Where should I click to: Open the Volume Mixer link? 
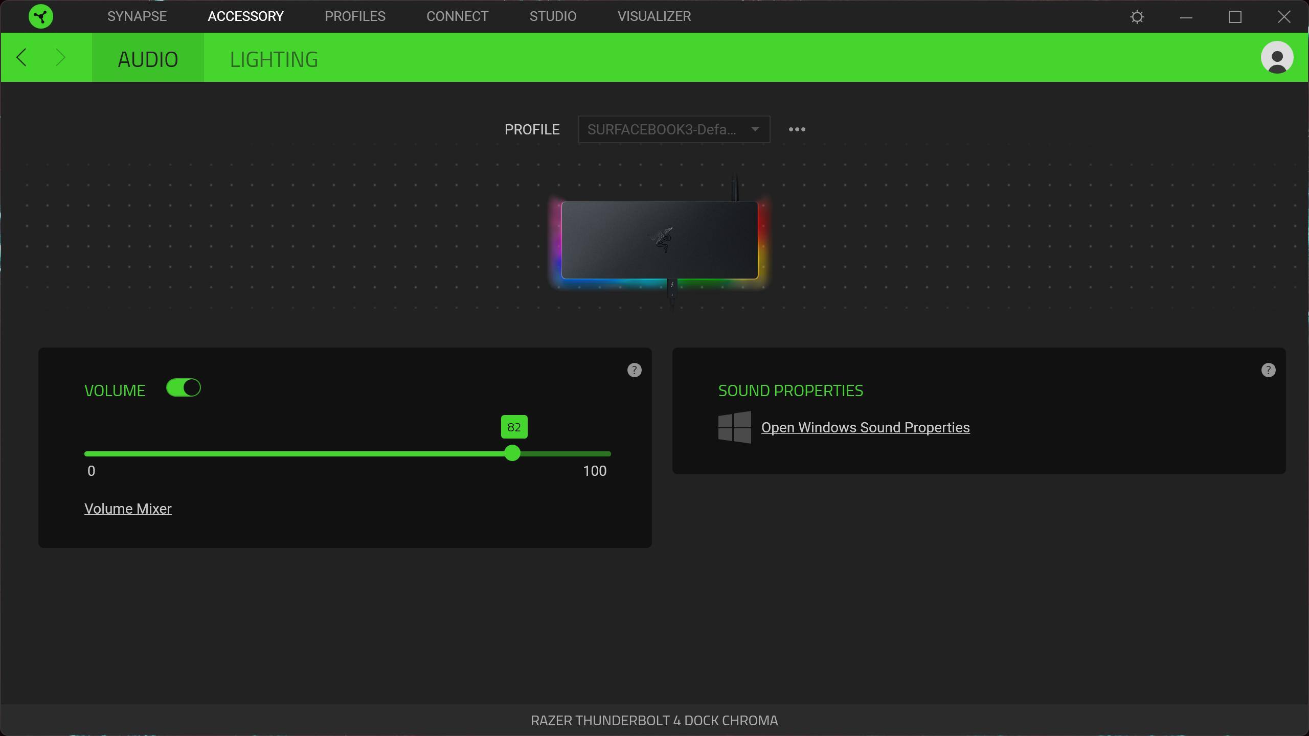coord(128,509)
